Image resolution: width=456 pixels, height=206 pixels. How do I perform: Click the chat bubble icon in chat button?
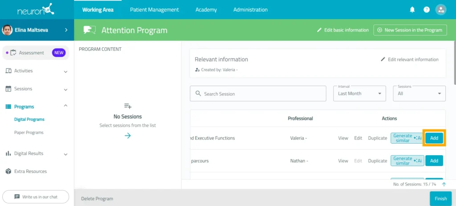[x=17, y=197]
